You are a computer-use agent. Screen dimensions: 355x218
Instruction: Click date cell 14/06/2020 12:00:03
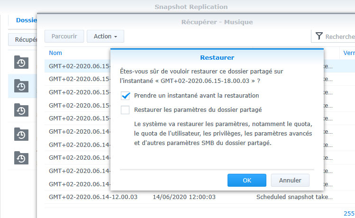point(184,197)
